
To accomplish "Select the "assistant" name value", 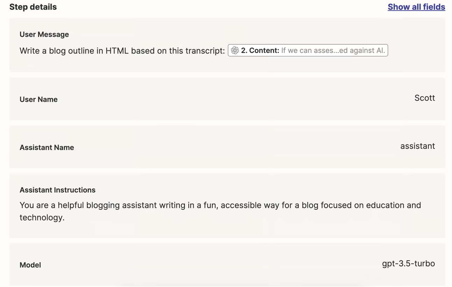I will [x=417, y=146].
